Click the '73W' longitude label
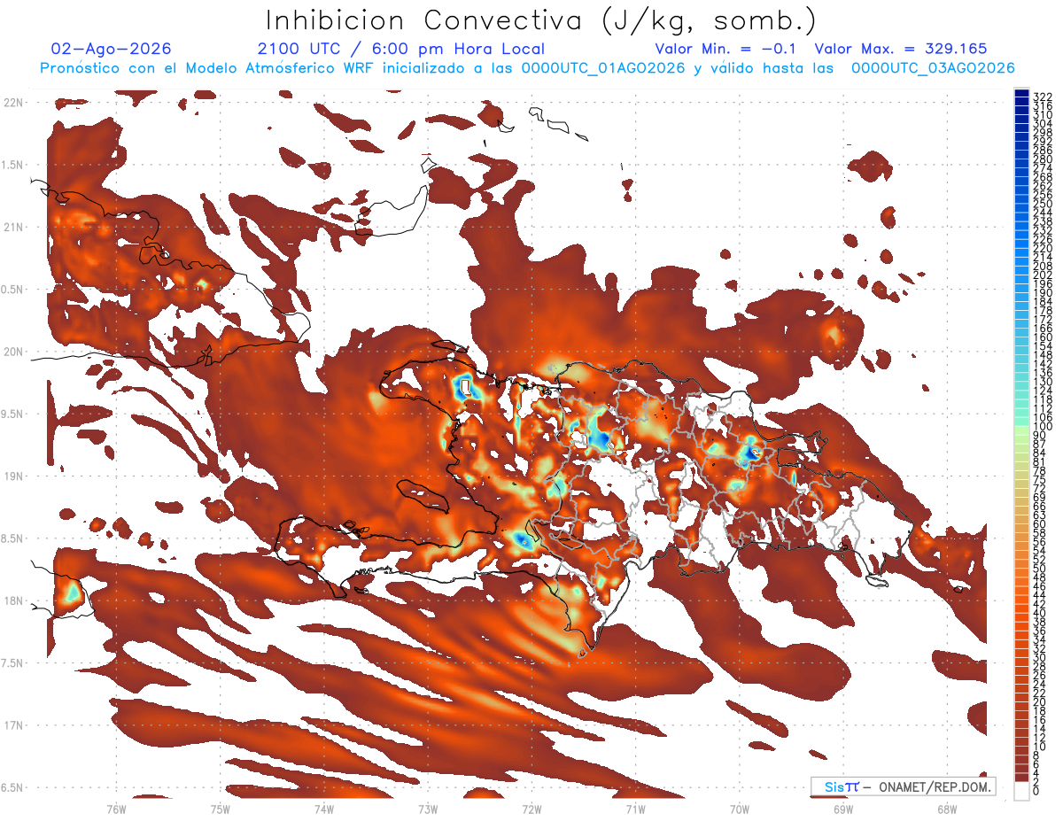Viewport: 1063px width, 821px height. coord(428,809)
